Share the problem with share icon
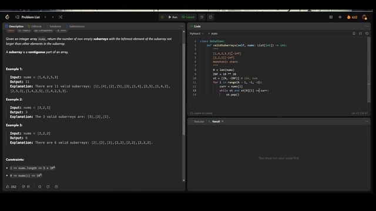The image size is (376, 211). point(48,186)
